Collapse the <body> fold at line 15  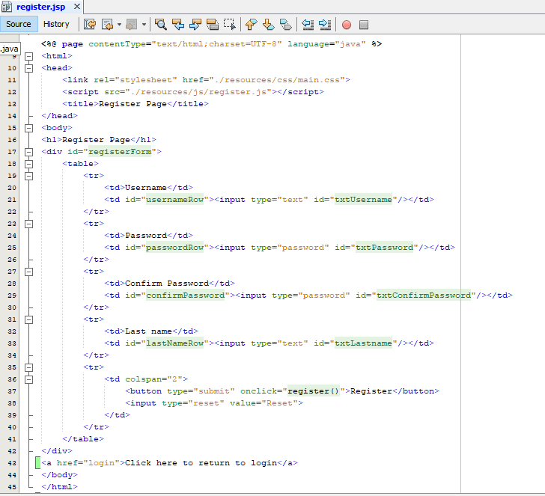tap(29, 128)
